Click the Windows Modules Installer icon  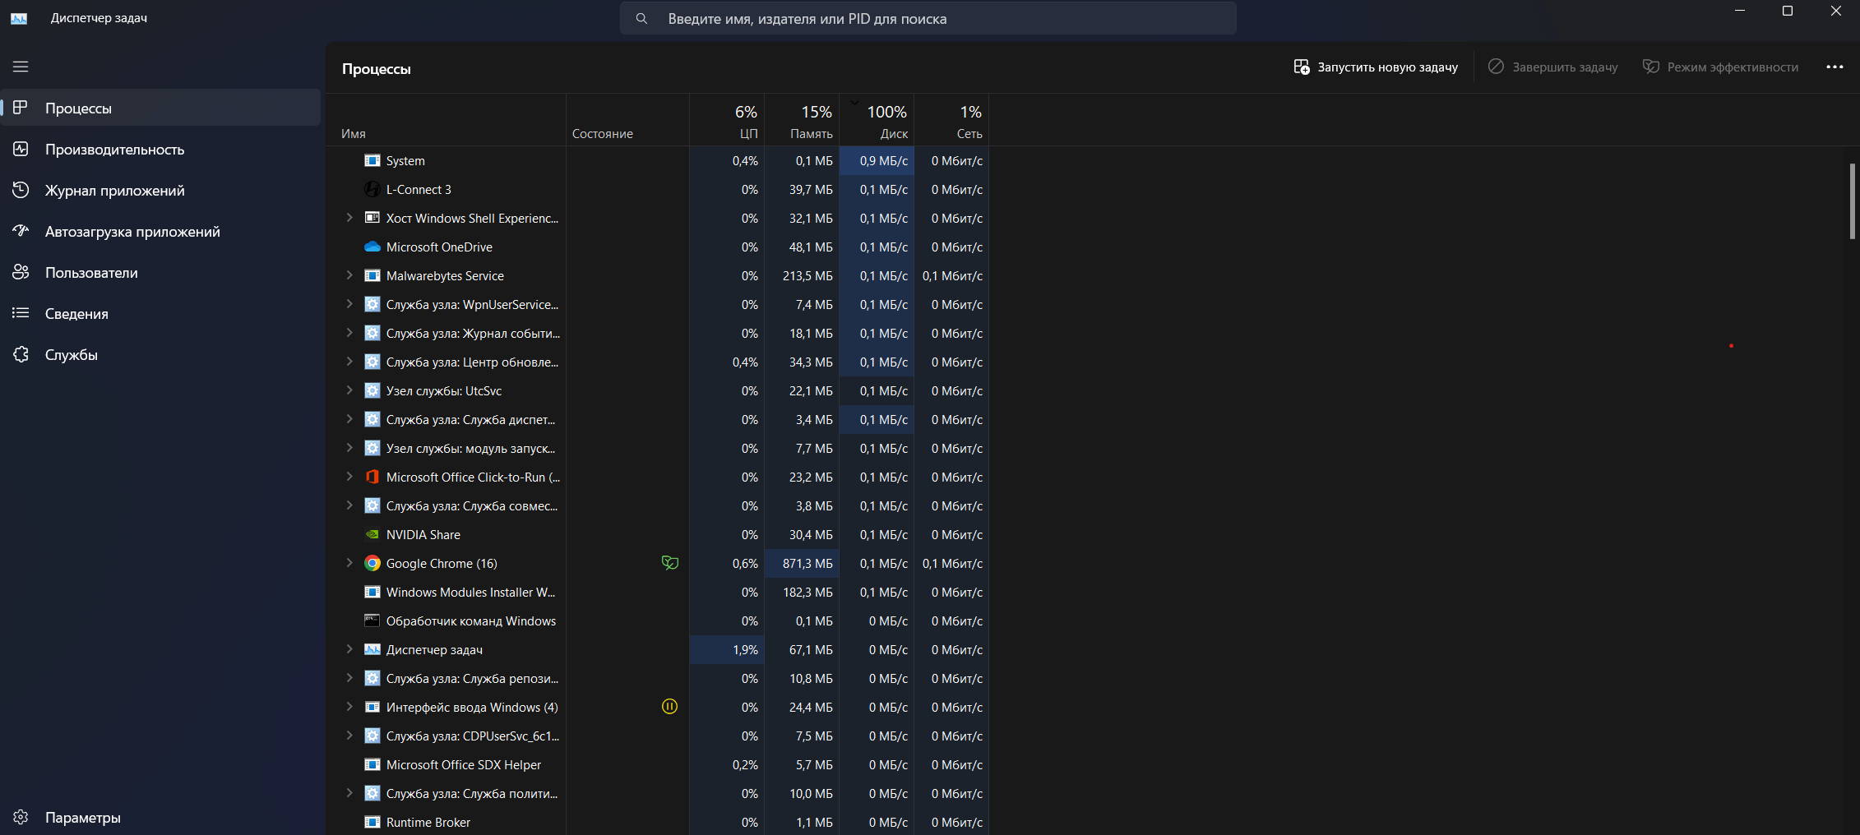[372, 592]
